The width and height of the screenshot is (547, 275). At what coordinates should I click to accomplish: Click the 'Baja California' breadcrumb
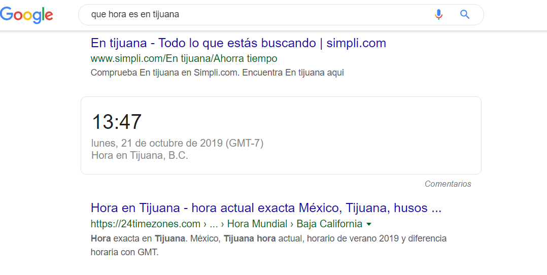(x=329, y=224)
